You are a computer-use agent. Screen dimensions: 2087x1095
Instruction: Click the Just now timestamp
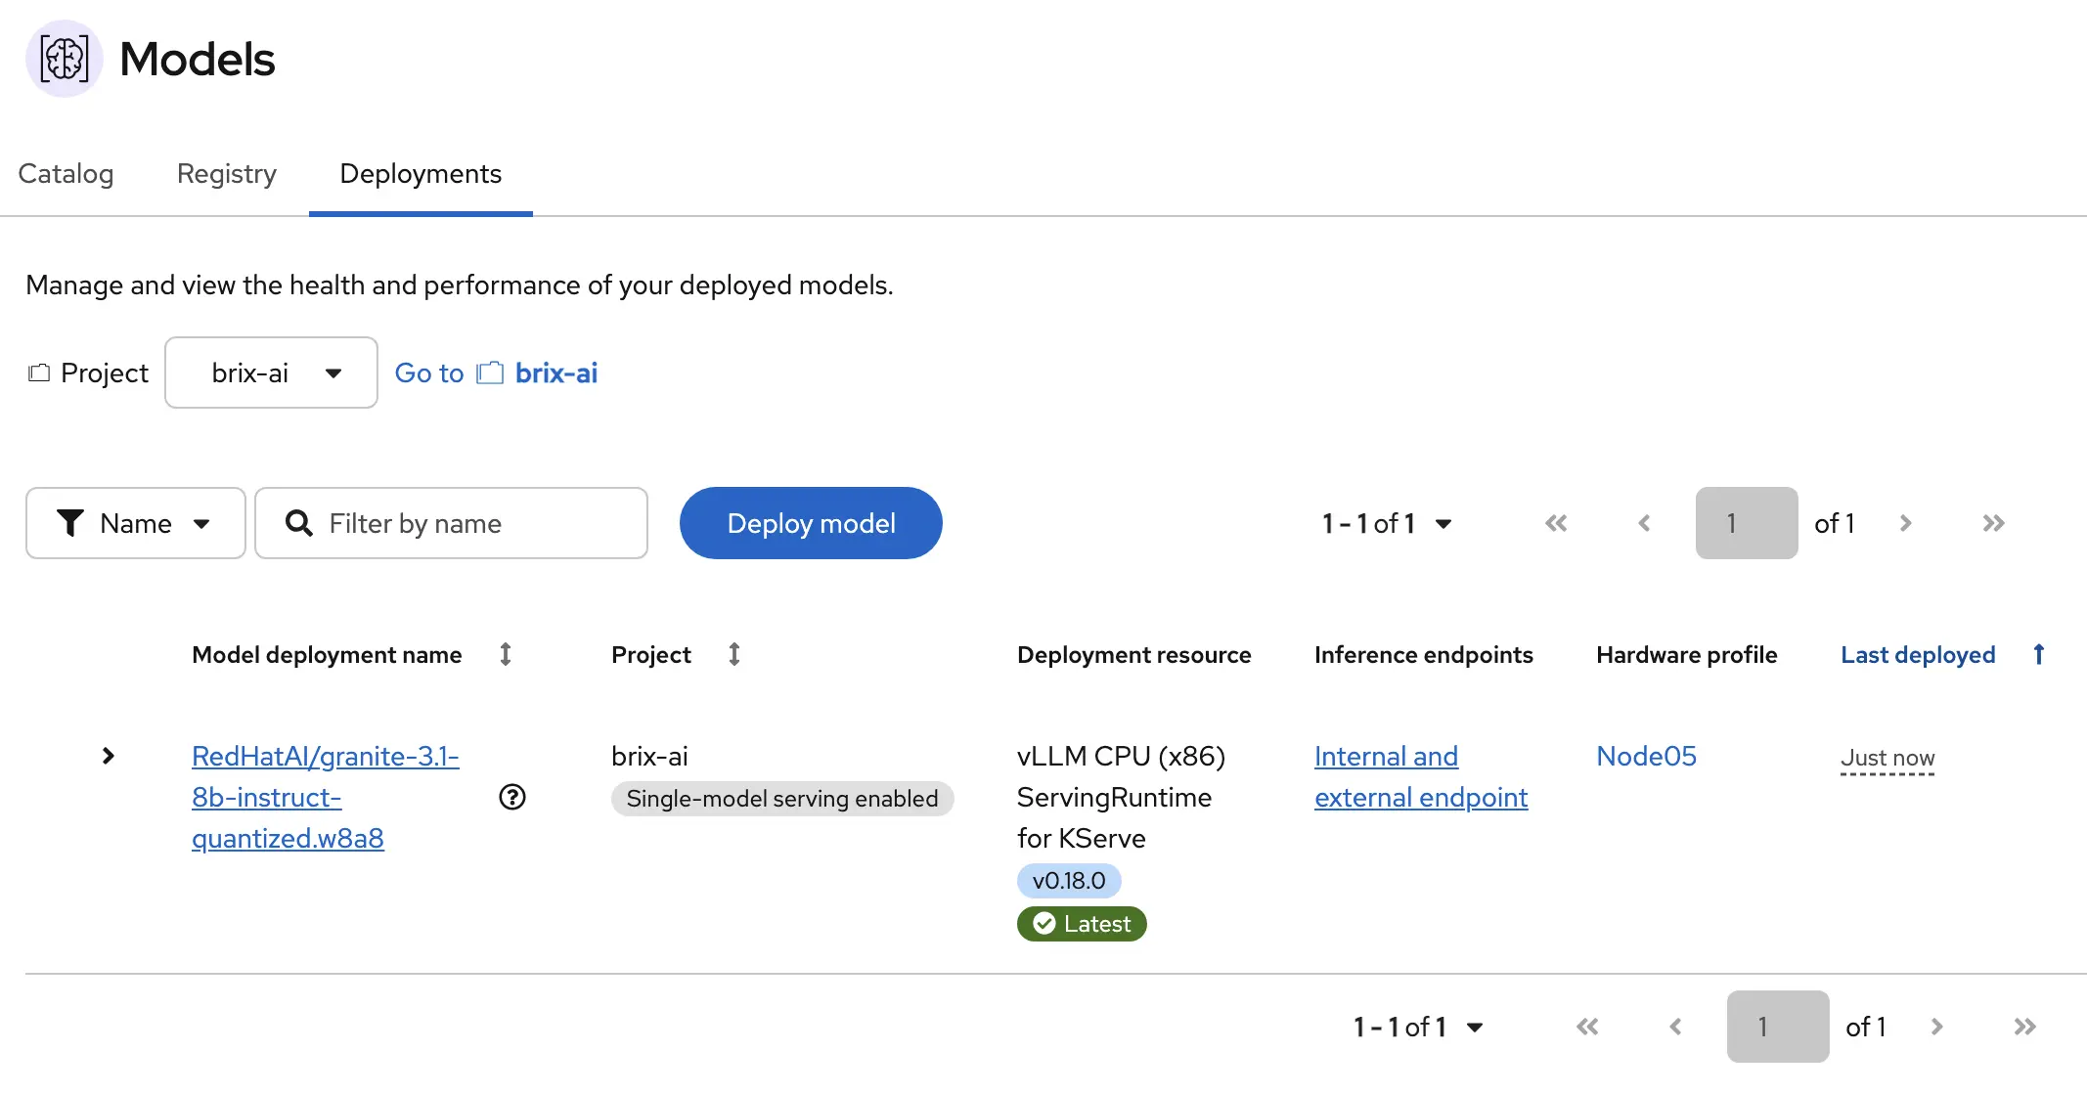coord(1887,758)
